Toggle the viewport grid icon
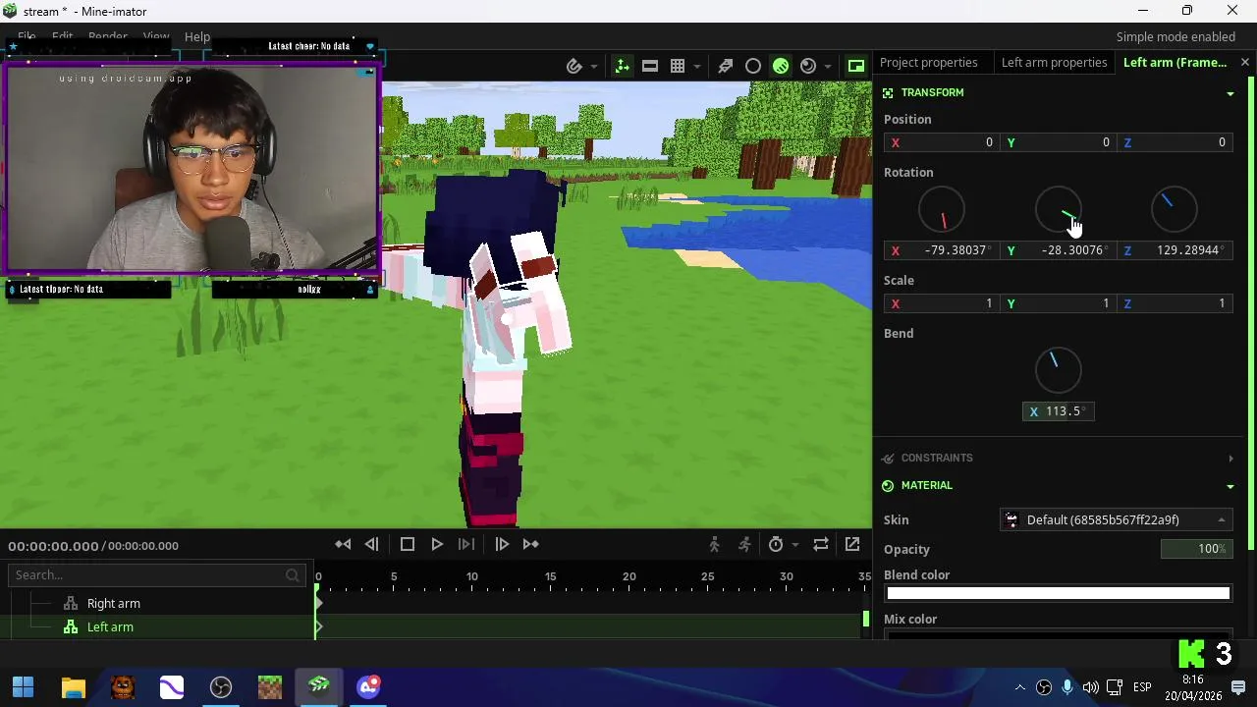 [678, 66]
